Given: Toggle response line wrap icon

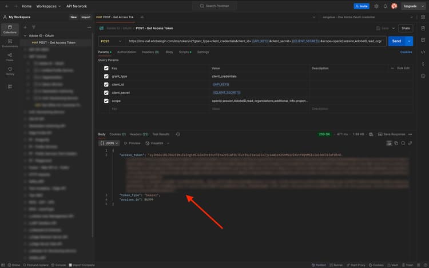Looking at the screenshot, I should pyautogui.click(x=389, y=143).
